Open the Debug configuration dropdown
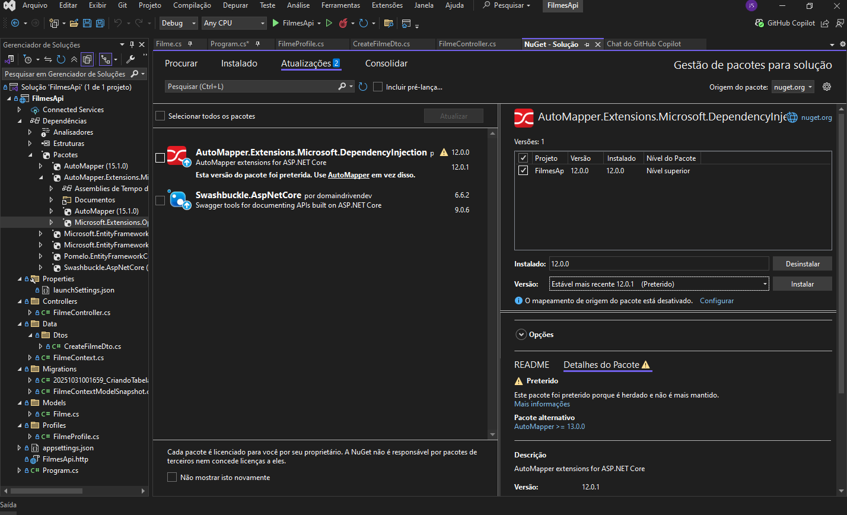The width and height of the screenshot is (847, 515). 179,23
